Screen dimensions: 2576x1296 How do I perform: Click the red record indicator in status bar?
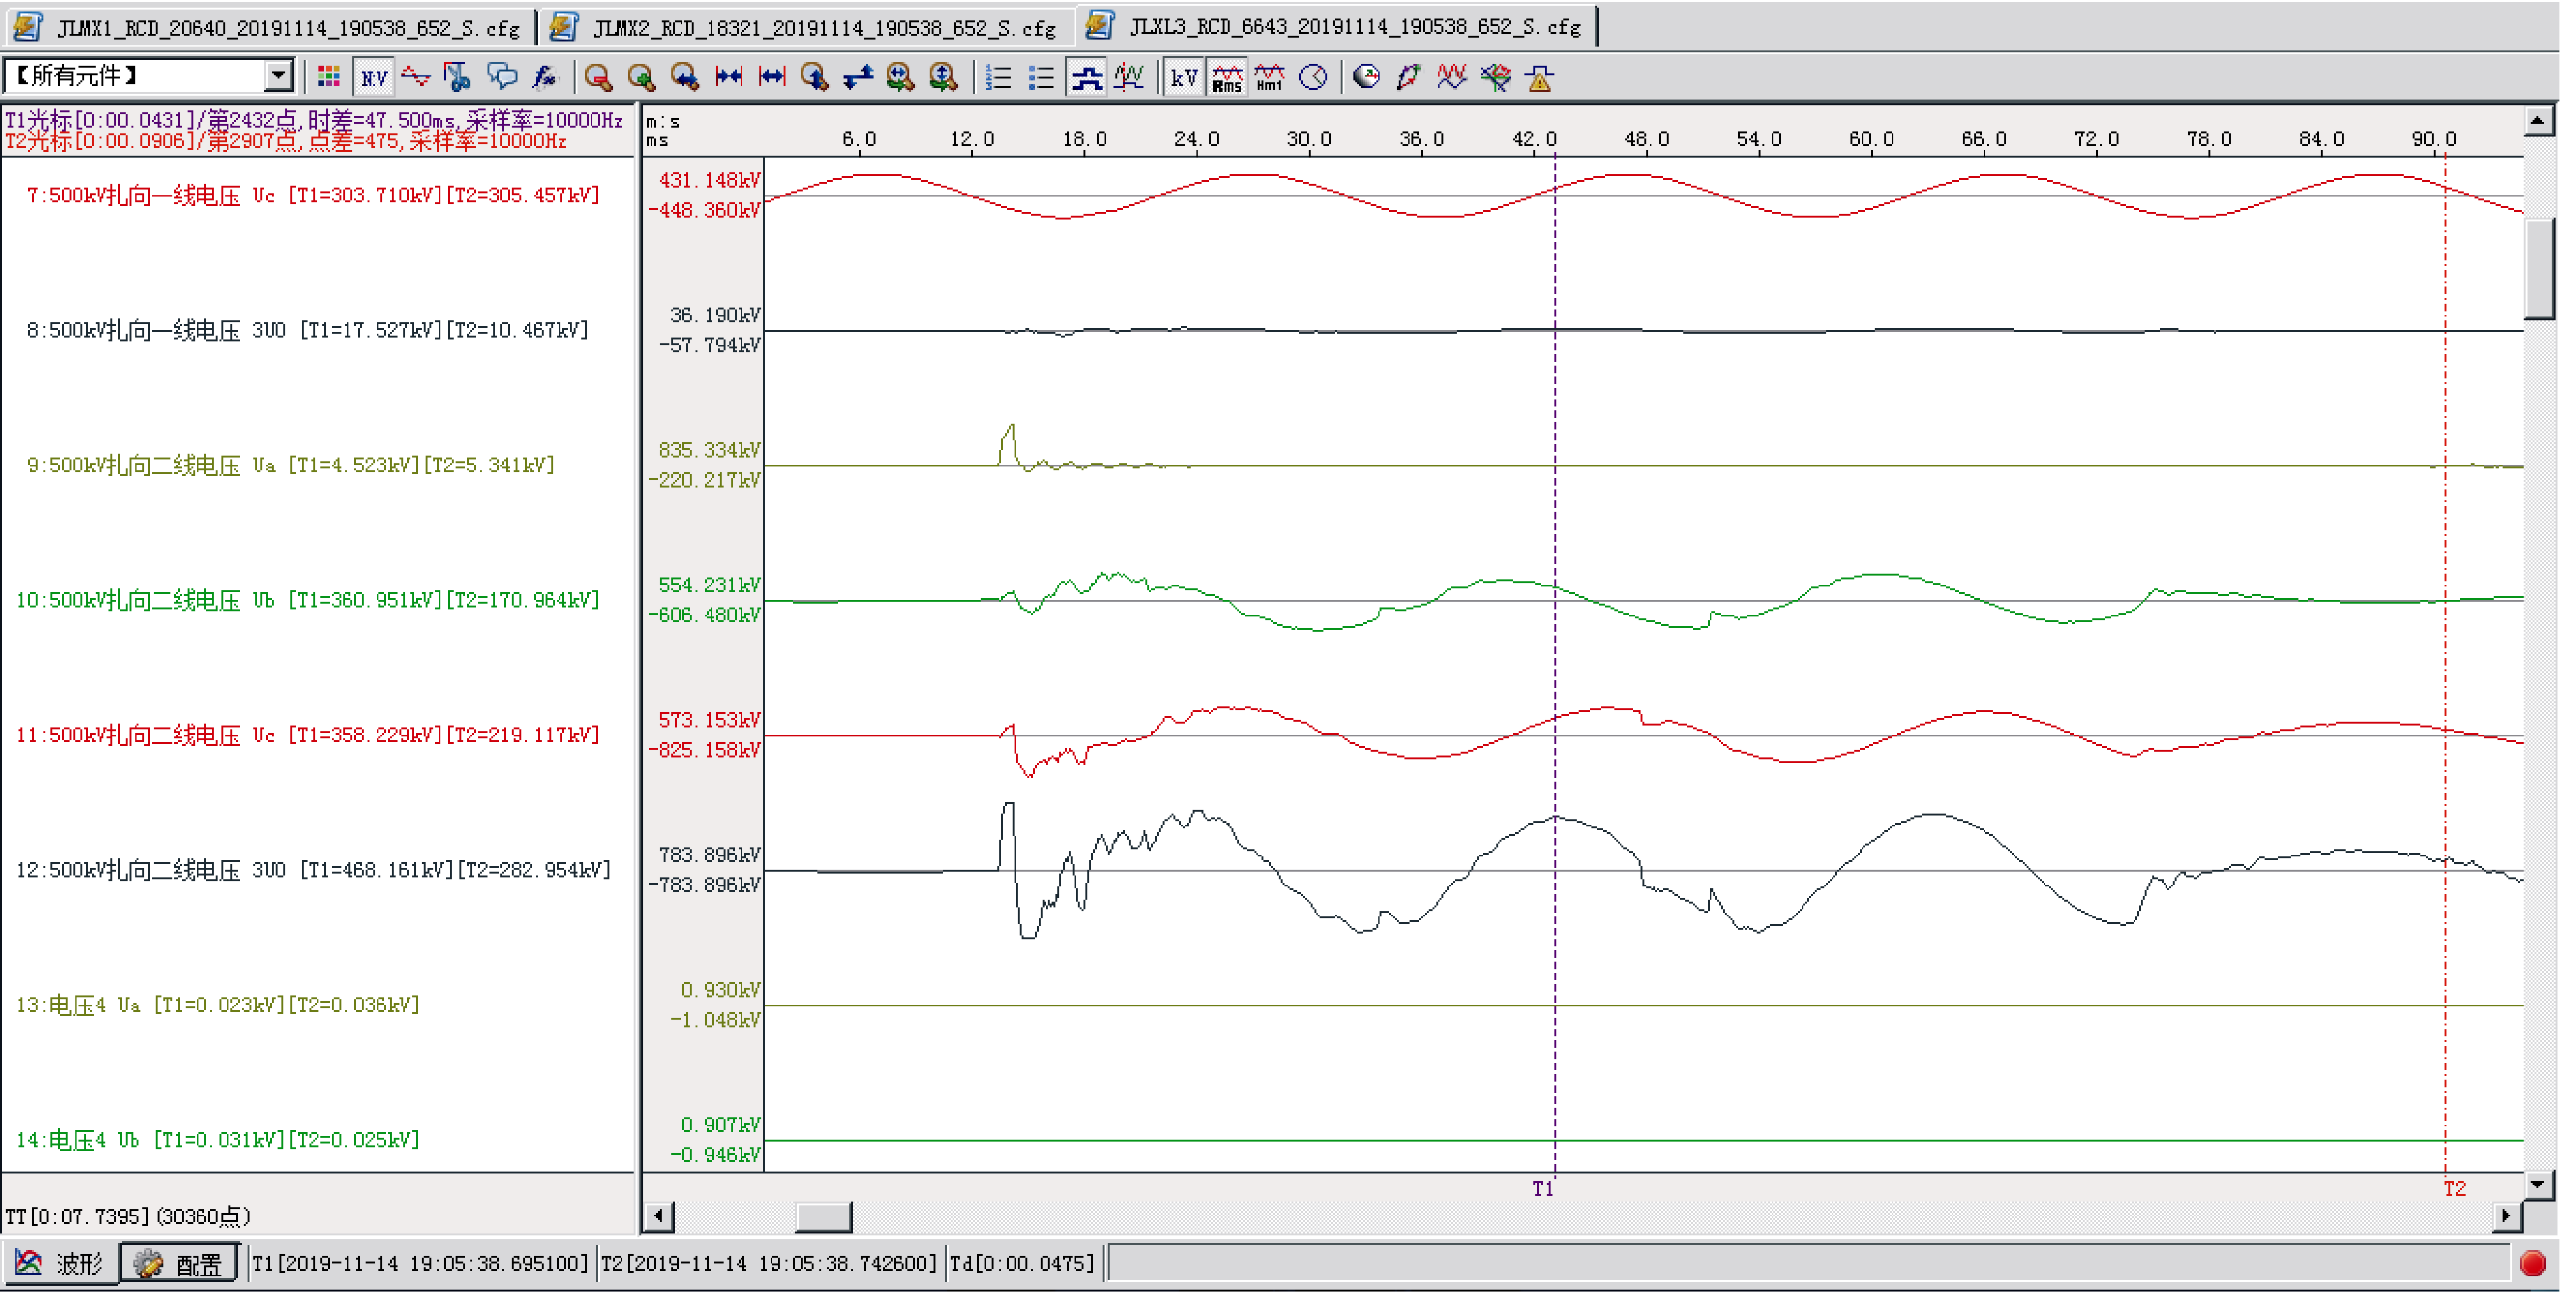(x=2534, y=1264)
